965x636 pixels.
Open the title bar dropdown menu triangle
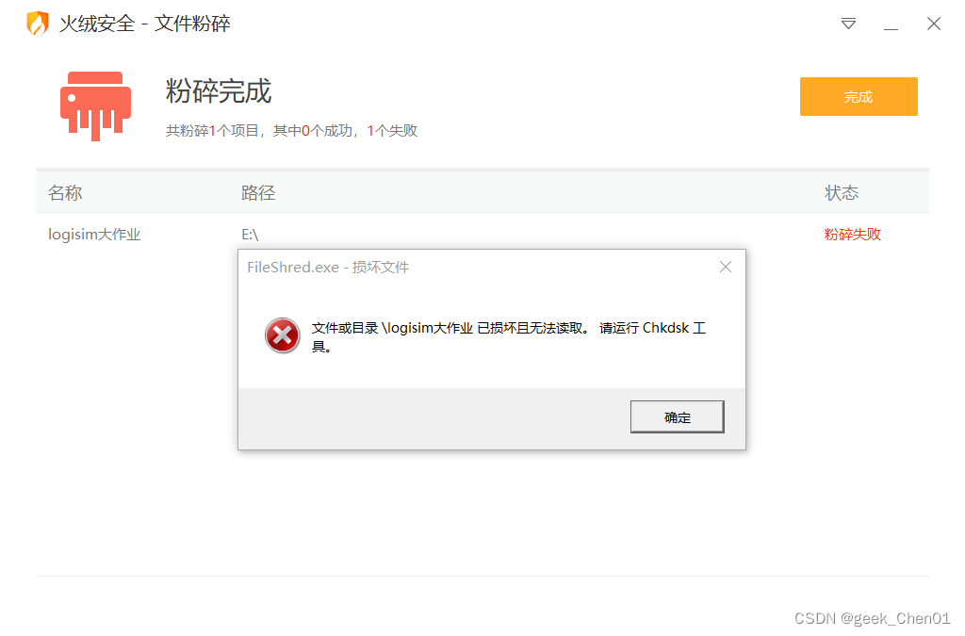click(x=849, y=24)
